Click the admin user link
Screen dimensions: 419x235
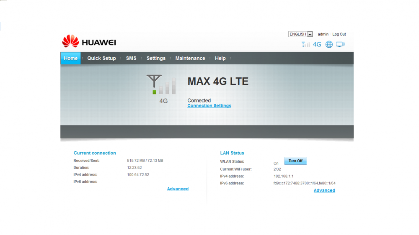323,34
